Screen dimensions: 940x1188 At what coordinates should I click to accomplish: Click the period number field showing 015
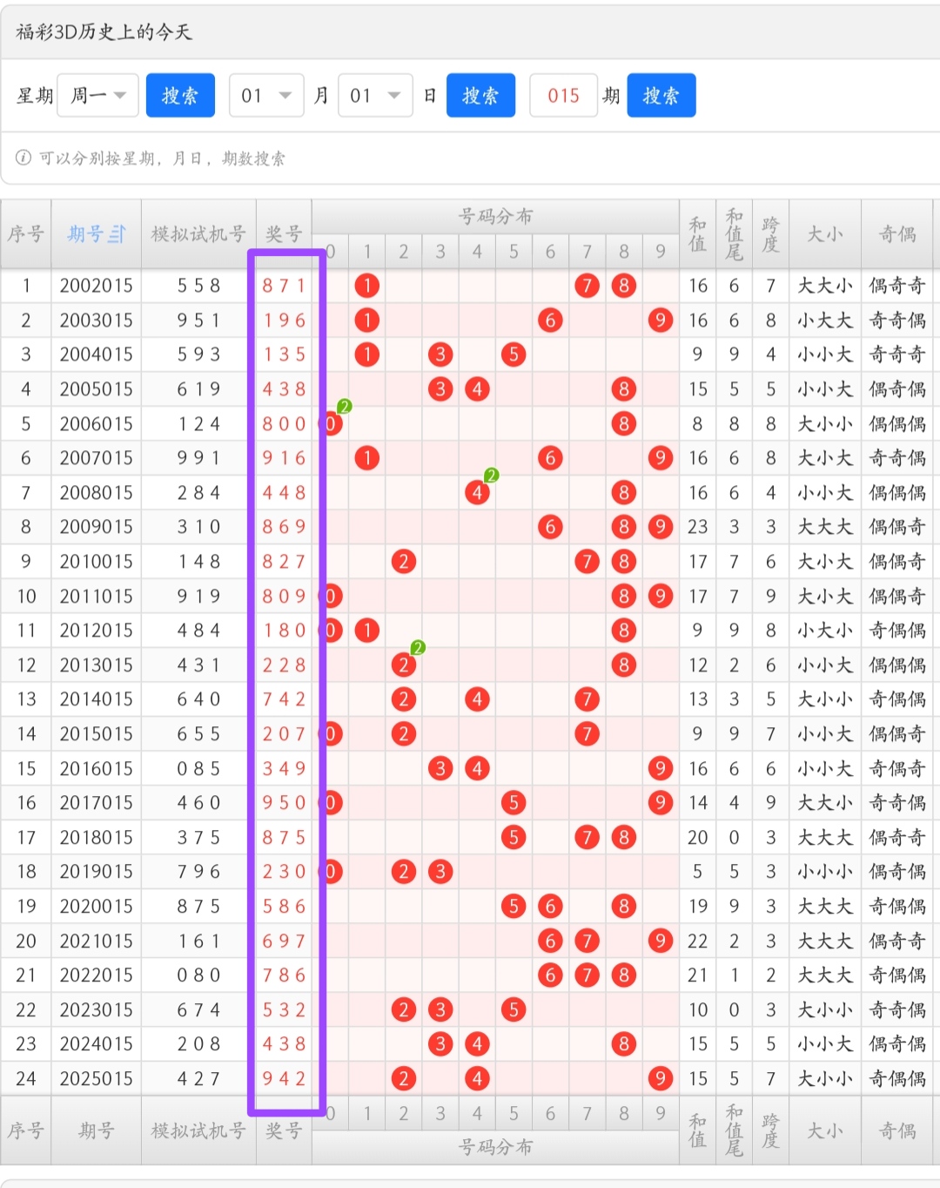pos(563,96)
